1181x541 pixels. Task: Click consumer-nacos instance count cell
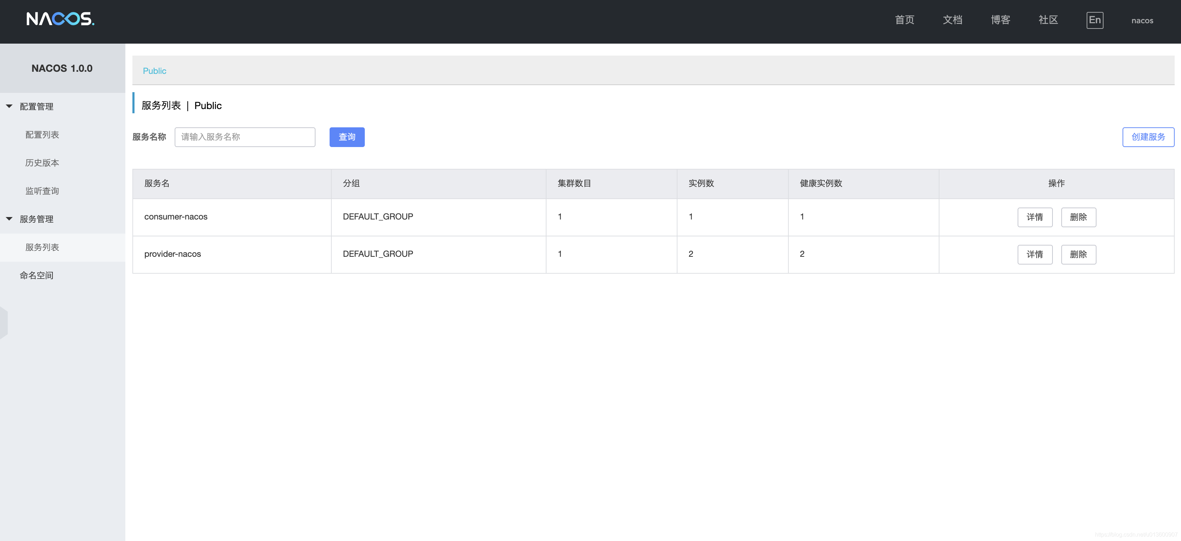732,217
